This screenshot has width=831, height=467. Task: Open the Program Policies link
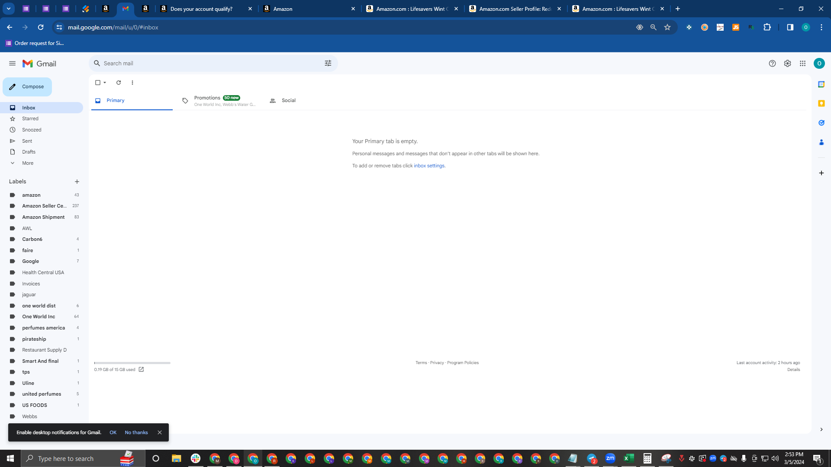463,363
